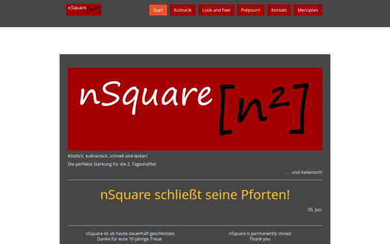Screen dimensions: 390x244
Task: Open the Kulinarik page
Action: tap(183, 10)
